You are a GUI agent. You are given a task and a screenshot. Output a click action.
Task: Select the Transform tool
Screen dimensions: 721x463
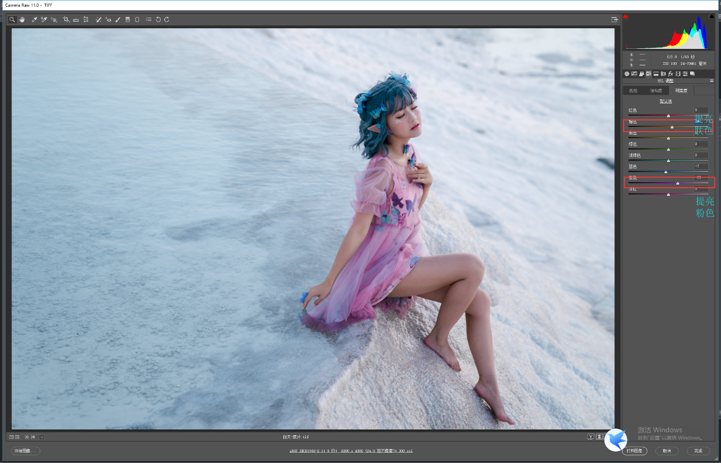(x=86, y=20)
